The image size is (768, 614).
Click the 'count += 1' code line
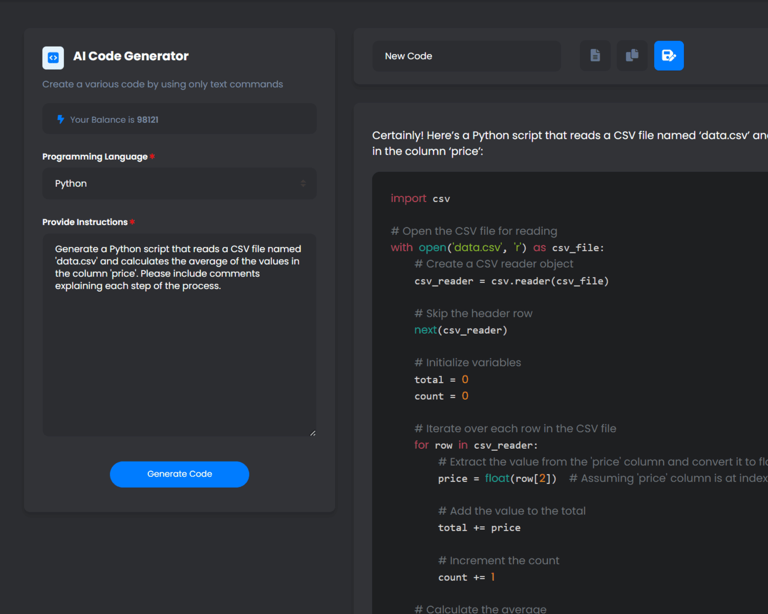coord(466,577)
